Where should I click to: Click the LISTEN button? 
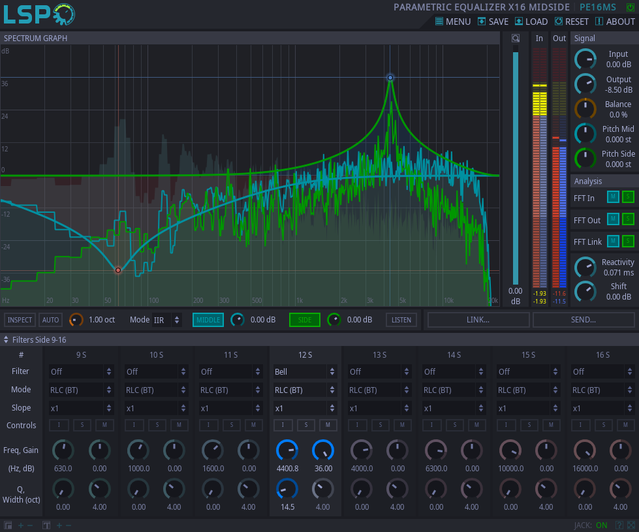coord(401,320)
